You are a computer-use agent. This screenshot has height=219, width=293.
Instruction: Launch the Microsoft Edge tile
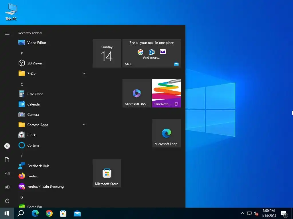click(167, 133)
